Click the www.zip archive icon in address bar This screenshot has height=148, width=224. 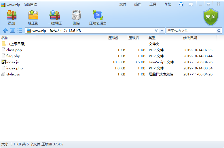pyautogui.click(x=29, y=31)
